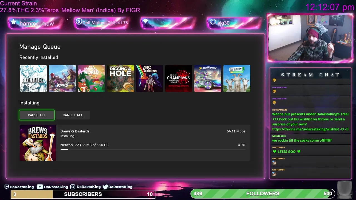Click the Twitter bird icon
The height and width of the screenshot is (200, 356).
pyautogui.click(x=105, y=187)
